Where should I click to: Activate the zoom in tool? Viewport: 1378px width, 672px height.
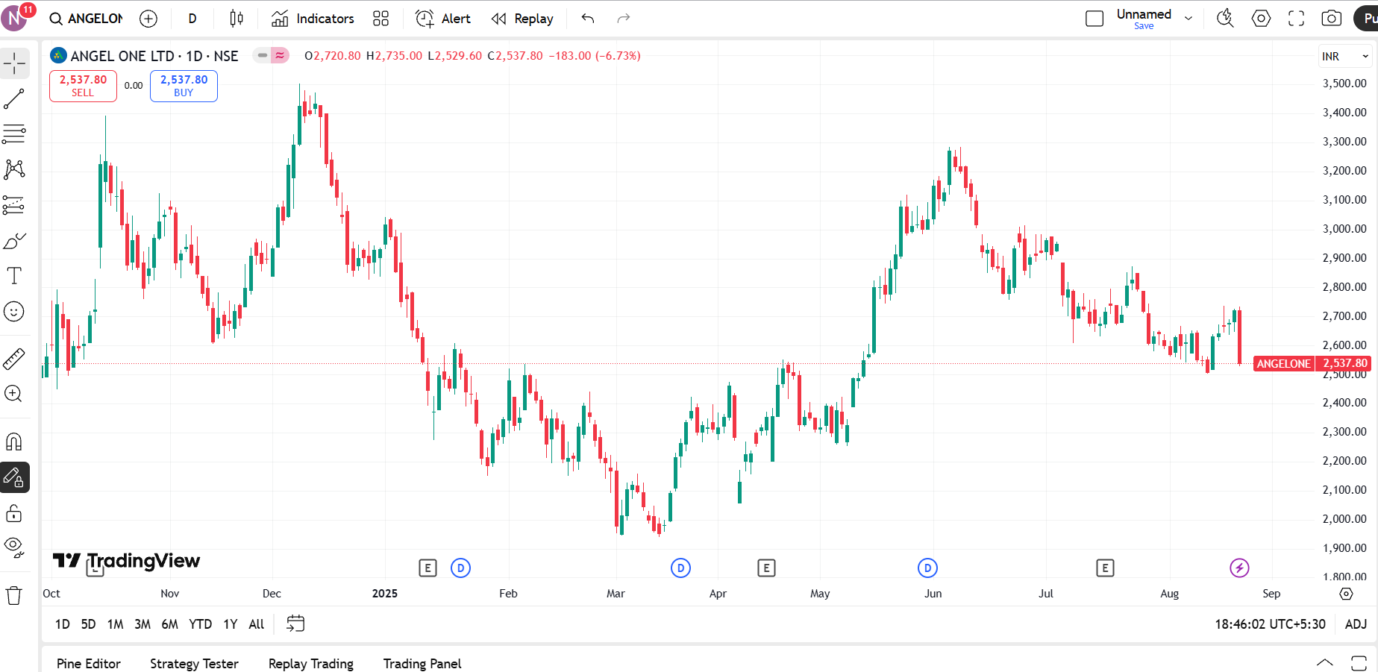coord(14,394)
